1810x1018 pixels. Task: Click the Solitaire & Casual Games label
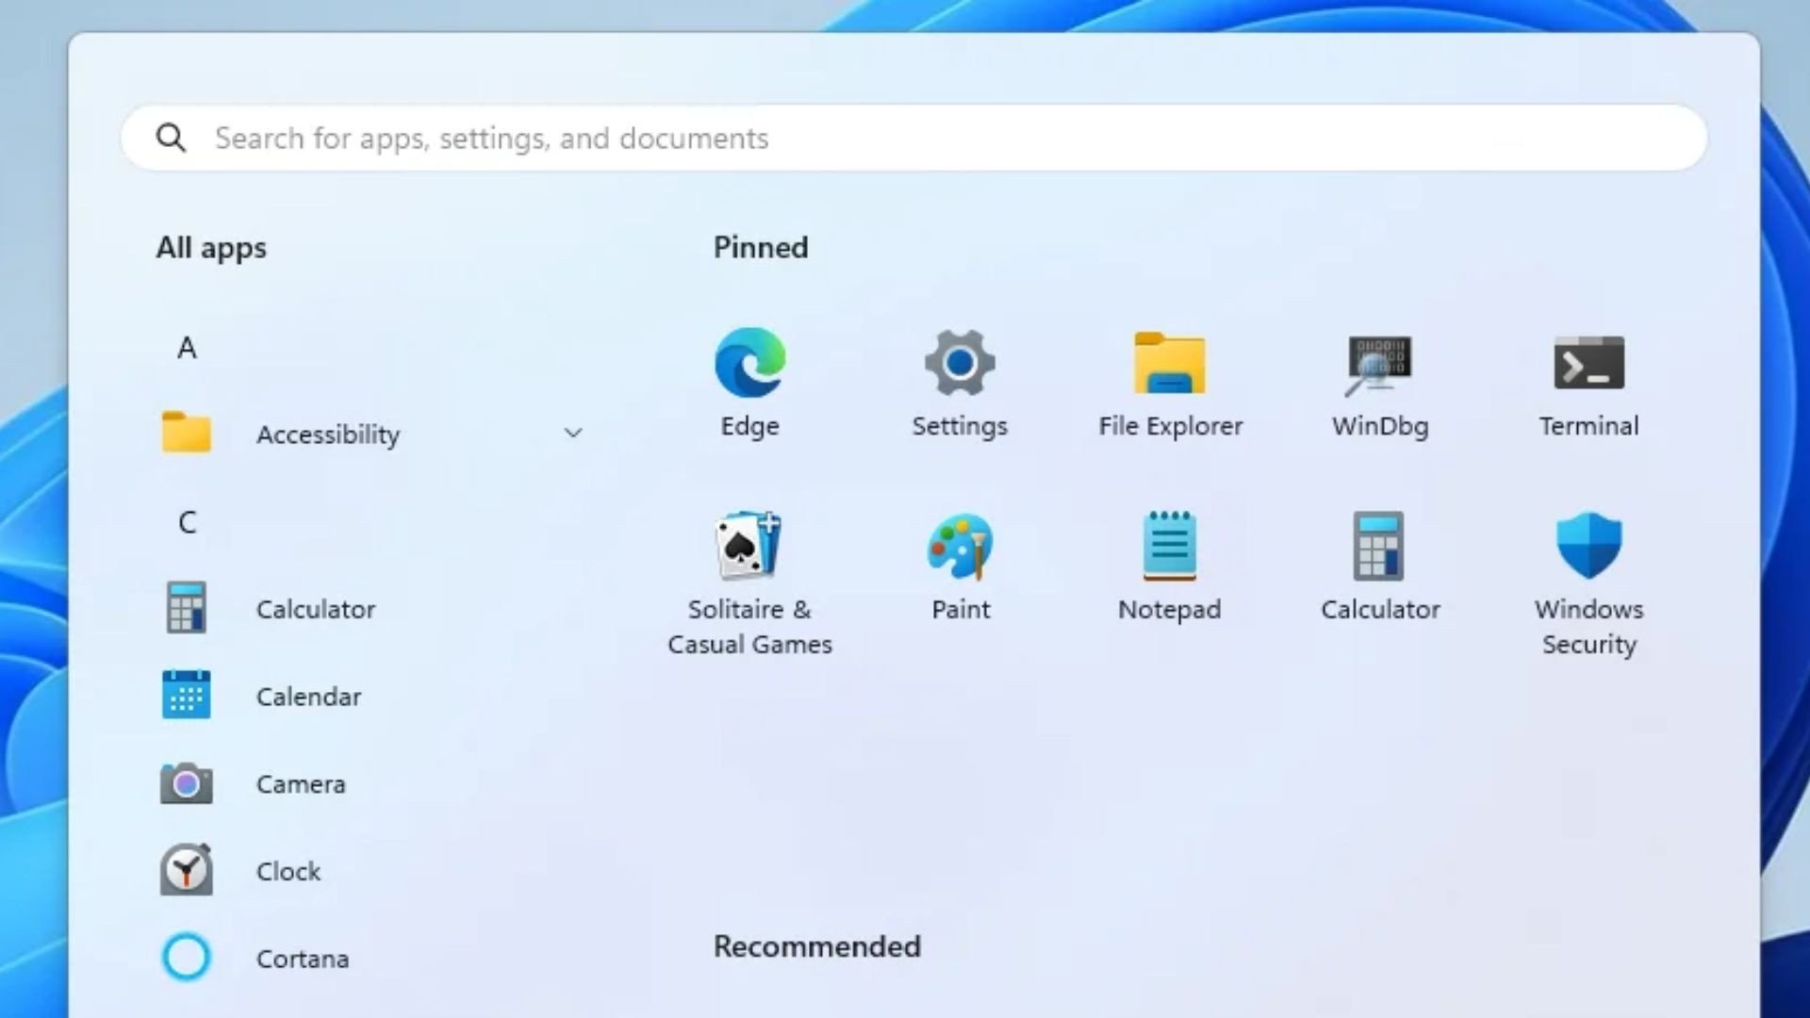(749, 627)
